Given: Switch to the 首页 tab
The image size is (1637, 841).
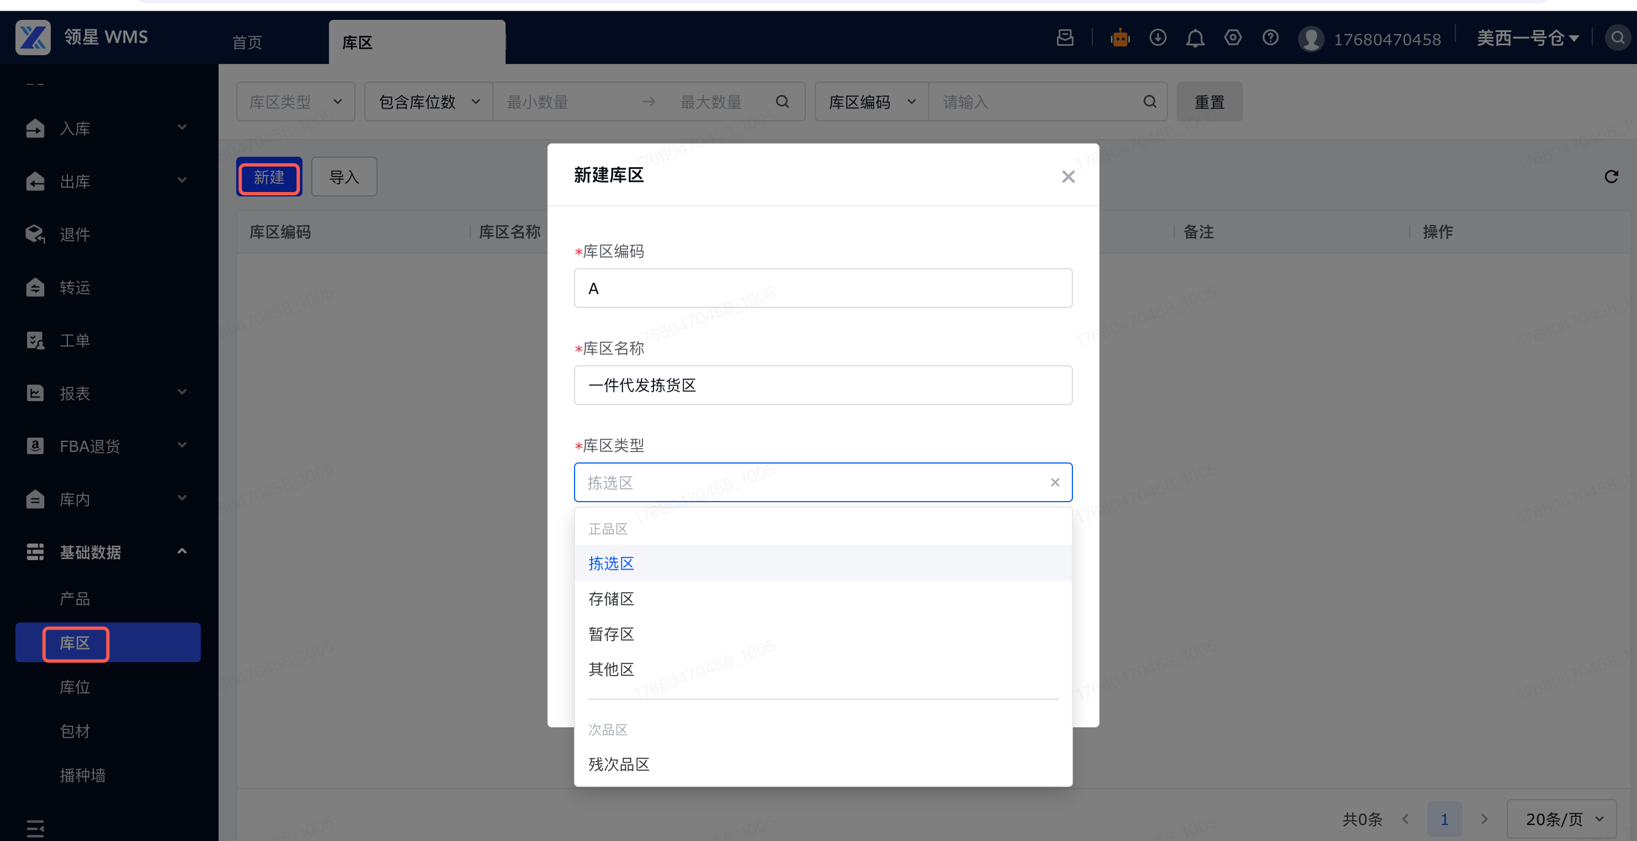Looking at the screenshot, I should click(247, 42).
